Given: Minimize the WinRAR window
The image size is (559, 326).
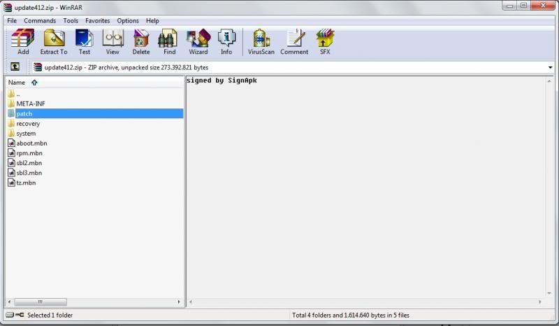Looking at the screenshot, I should pyautogui.click(x=509, y=6).
